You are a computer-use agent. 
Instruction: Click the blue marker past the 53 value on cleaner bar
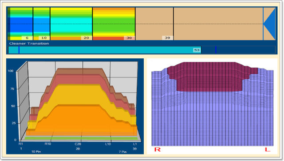pyautogui.click(x=216, y=50)
